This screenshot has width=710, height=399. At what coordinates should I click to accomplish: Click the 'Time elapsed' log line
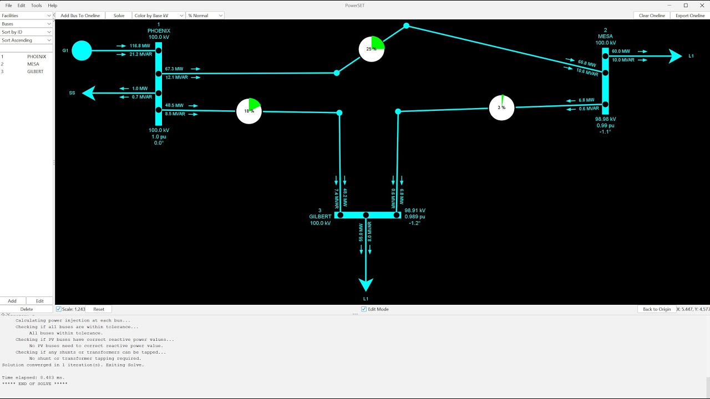(x=33, y=378)
